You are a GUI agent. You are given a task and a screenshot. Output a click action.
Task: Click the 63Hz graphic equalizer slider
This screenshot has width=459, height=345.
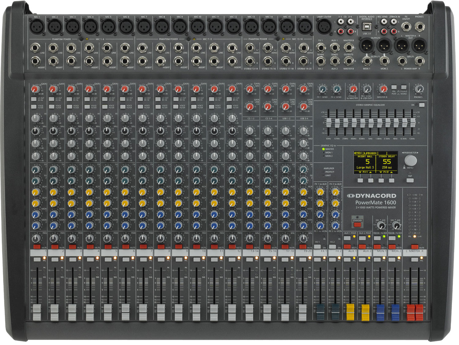click(329, 122)
